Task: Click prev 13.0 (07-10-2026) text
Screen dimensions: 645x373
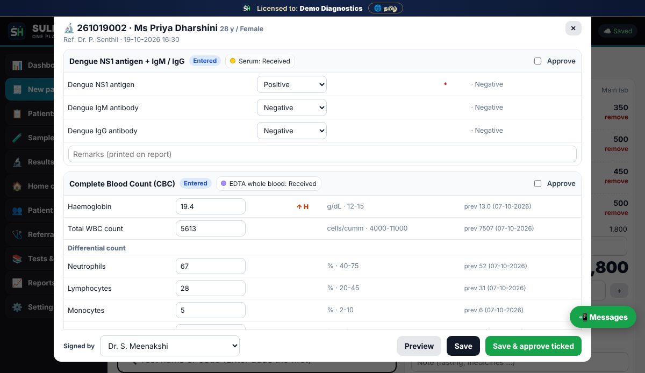Action: point(498,206)
